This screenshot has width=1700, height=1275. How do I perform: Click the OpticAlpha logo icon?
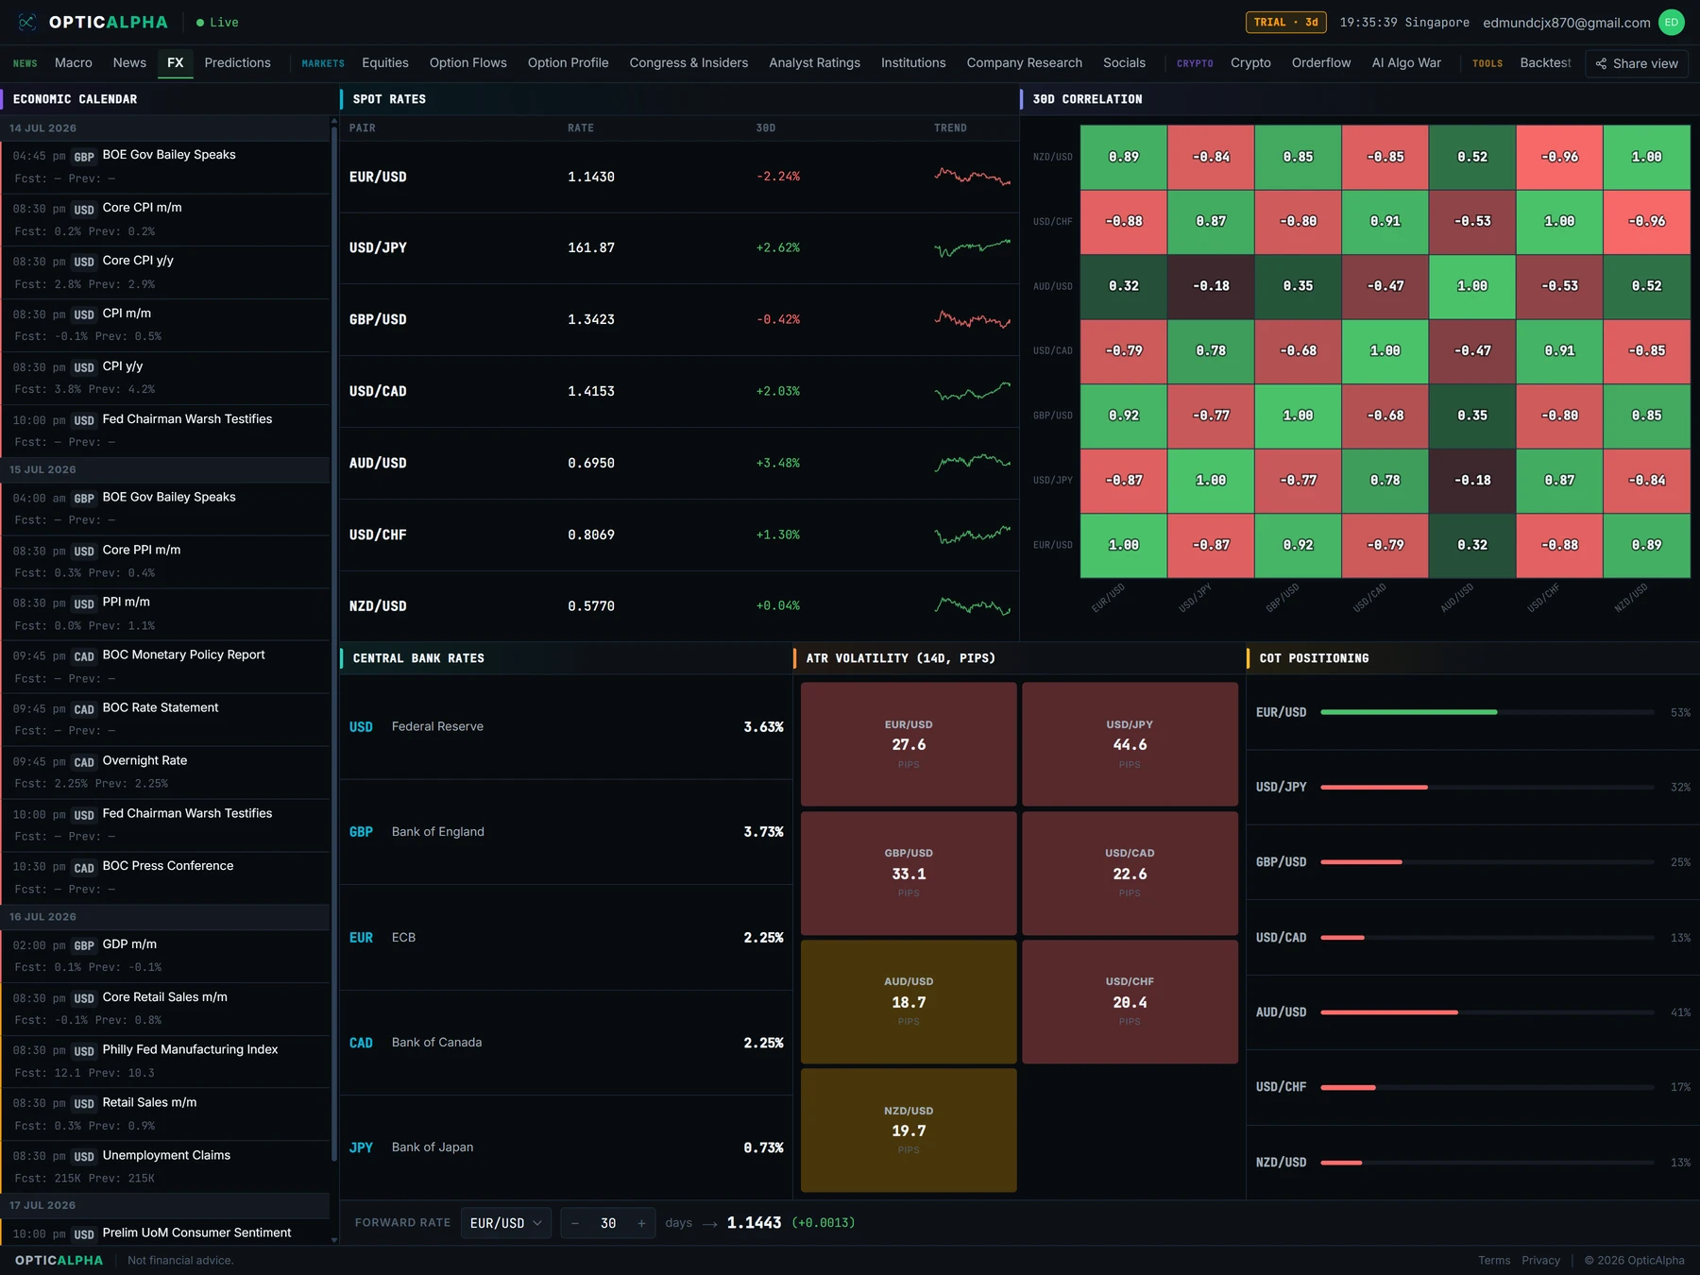[26, 22]
